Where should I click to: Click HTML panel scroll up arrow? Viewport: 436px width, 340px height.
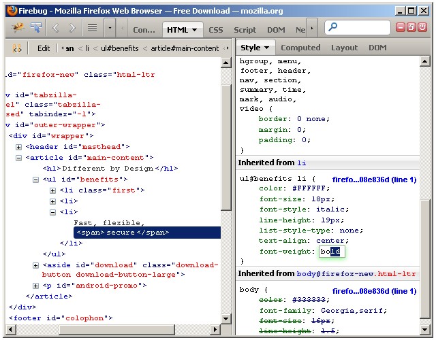click(226, 63)
